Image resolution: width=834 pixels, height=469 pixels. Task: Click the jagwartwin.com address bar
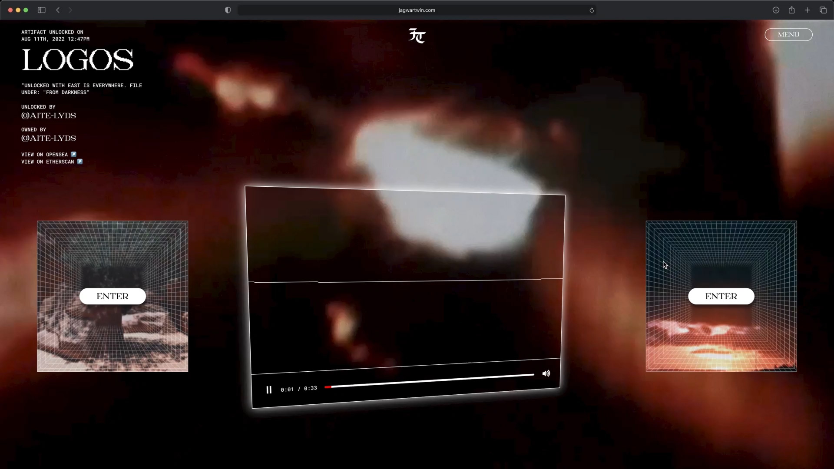coord(416,10)
